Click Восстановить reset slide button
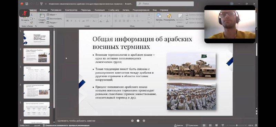The image size is (276, 127). [55, 19]
